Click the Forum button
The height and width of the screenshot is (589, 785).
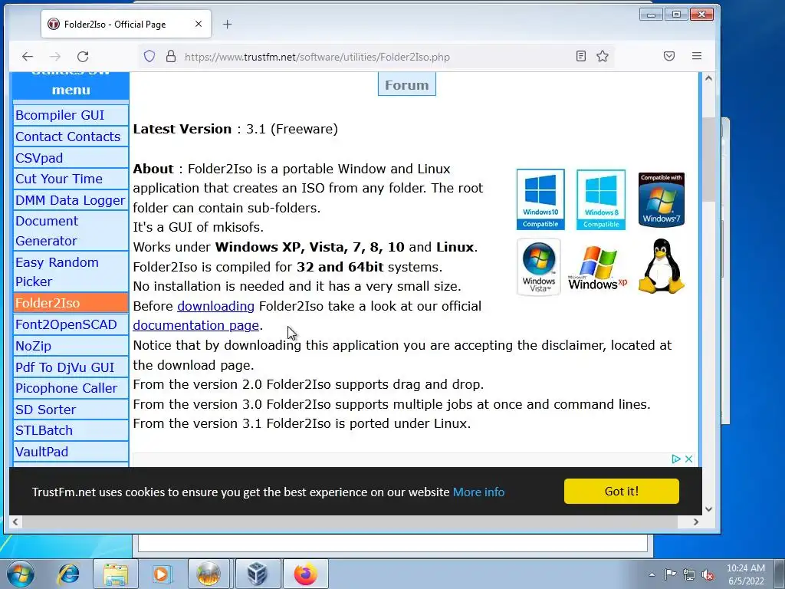[406, 85]
